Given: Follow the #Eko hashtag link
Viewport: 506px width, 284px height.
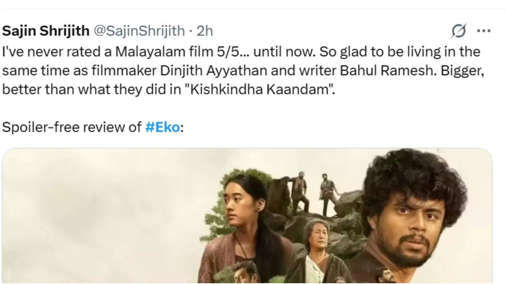Looking at the screenshot, I should point(162,127).
